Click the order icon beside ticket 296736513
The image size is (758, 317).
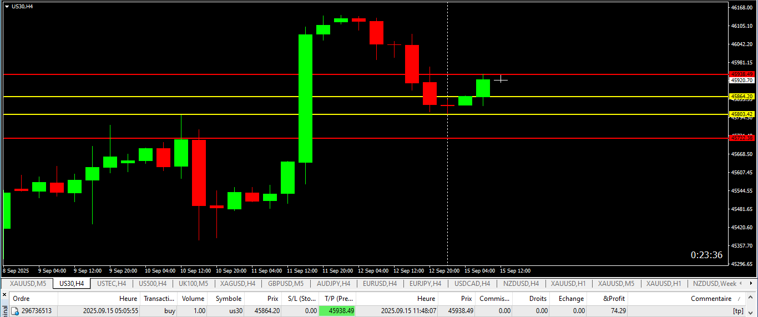point(16,311)
